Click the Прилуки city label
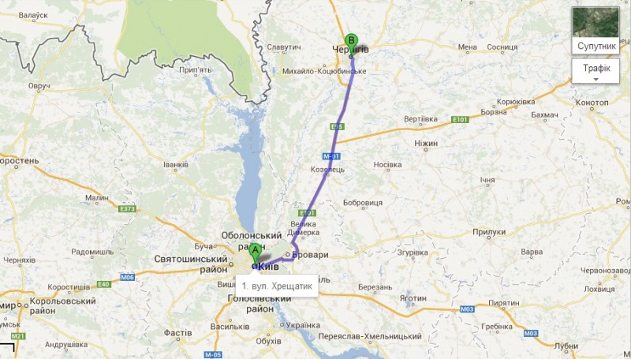The image size is (631, 359). point(489,232)
